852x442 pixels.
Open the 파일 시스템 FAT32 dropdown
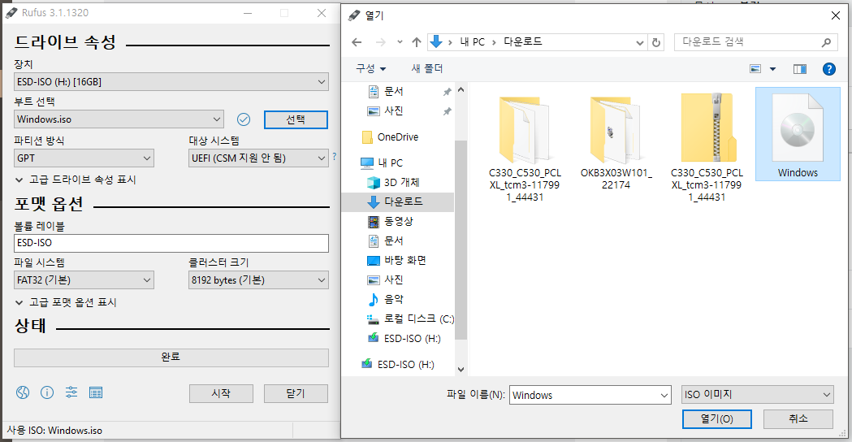click(x=84, y=280)
